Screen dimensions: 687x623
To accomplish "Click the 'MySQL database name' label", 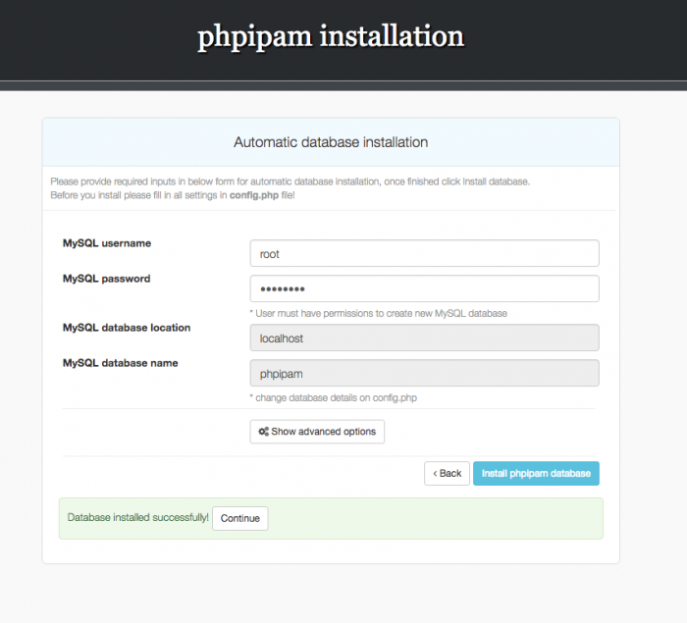I will [121, 363].
